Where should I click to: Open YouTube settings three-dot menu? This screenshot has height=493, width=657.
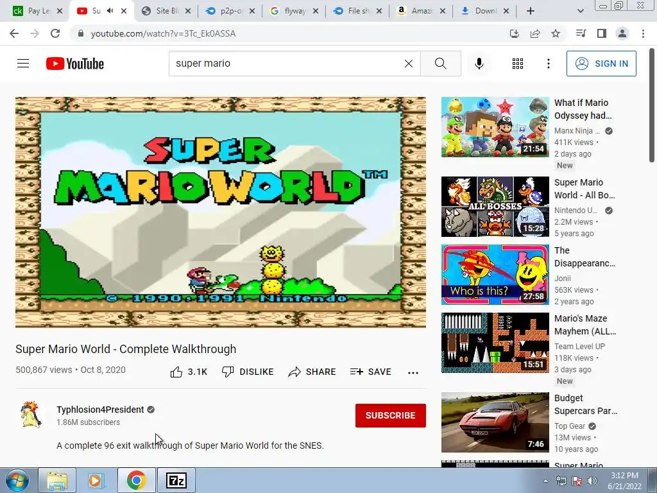coord(548,64)
